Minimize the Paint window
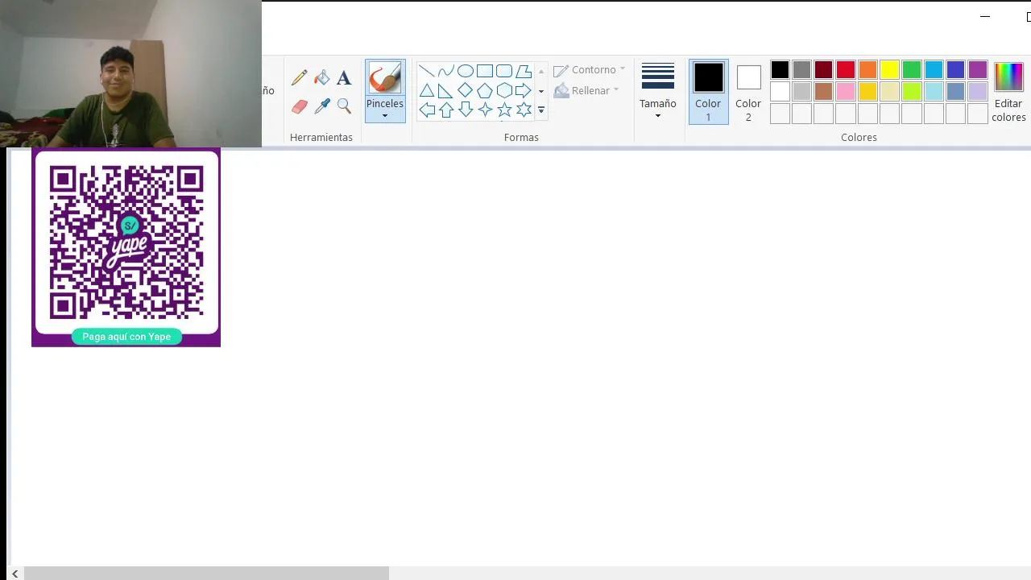Viewport: 1031px width, 580px height. [984, 16]
